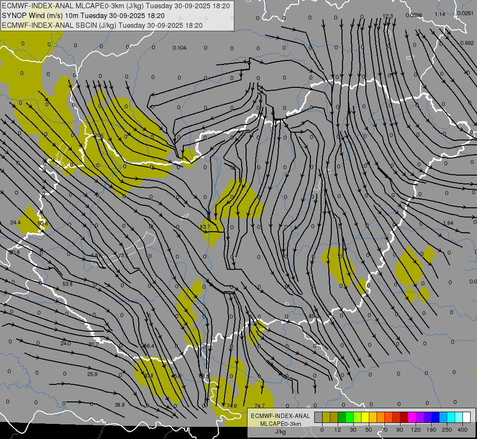This screenshot has height=439, width=477.
Task: Click the map value 24.0
Action: coord(66,344)
